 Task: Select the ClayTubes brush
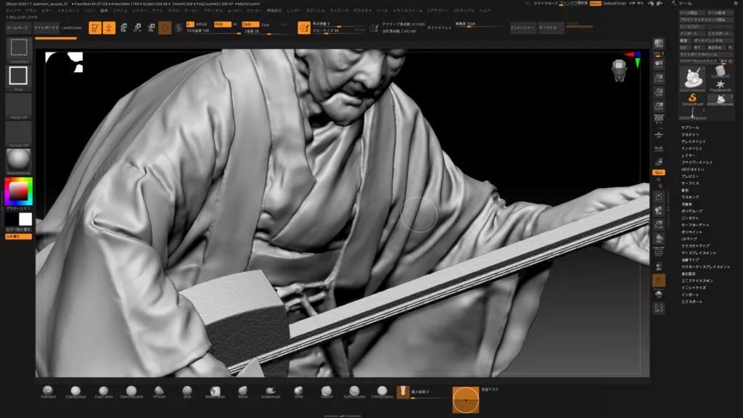[x=103, y=392]
